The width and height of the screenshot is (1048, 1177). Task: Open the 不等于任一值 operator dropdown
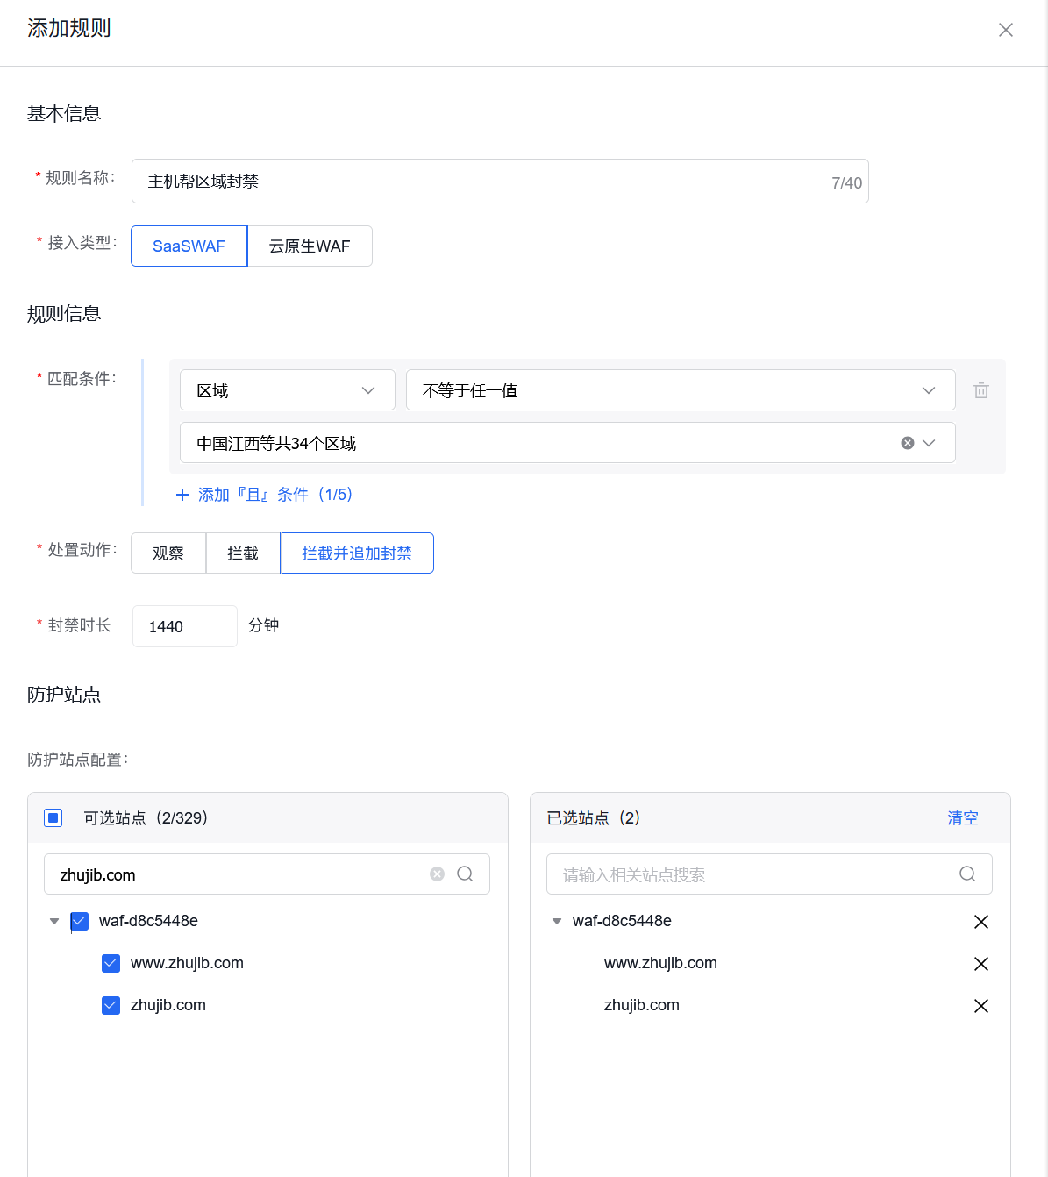click(x=680, y=390)
